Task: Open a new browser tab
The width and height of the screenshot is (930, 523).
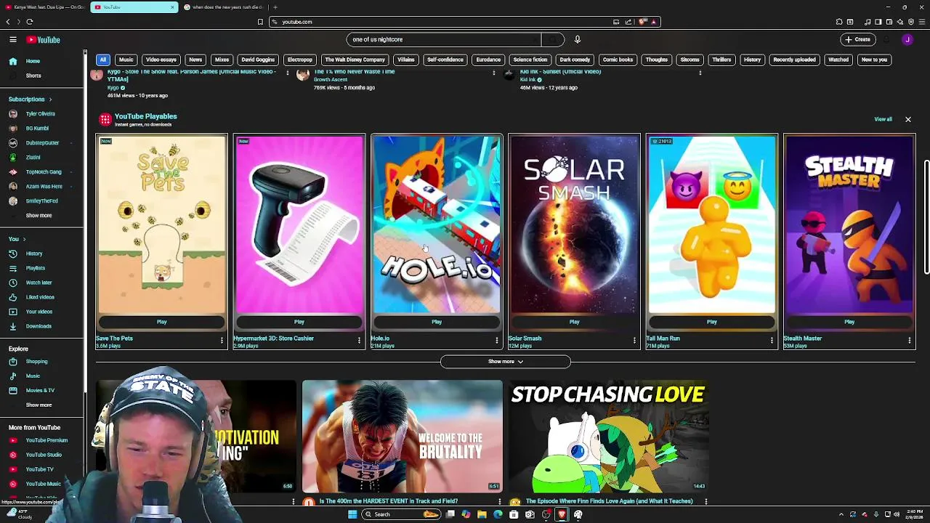Action: click(x=275, y=7)
